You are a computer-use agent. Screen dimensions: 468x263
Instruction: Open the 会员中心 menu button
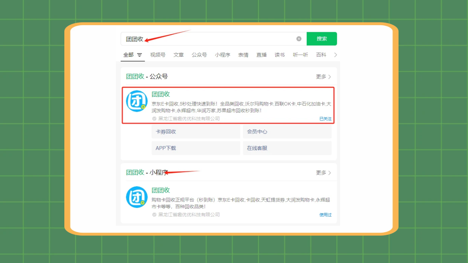point(287,131)
